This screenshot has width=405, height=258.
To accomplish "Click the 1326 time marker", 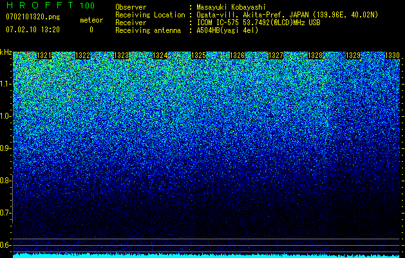I will 237,55.
